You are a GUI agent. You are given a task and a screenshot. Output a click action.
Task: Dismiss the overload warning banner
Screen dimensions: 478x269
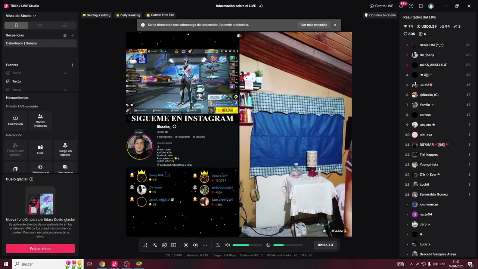click(335, 25)
